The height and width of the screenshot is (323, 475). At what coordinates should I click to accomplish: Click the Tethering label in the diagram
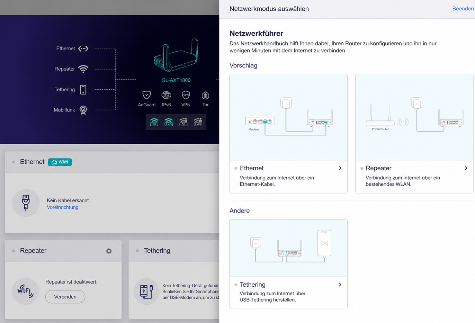[x=64, y=89]
